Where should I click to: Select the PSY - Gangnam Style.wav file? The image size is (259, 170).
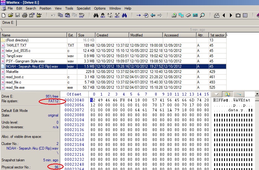[x=25, y=61]
